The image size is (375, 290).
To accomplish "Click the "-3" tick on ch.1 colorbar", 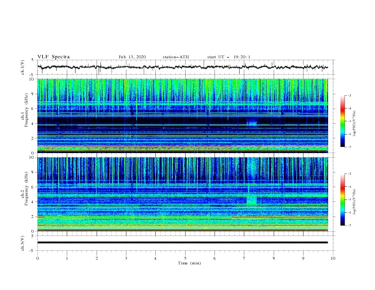I will click(349, 95).
